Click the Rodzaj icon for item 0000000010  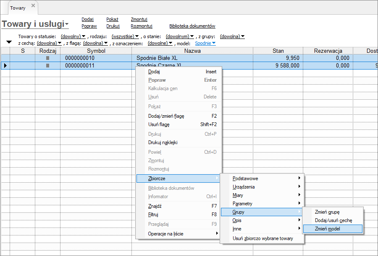[x=47, y=58]
